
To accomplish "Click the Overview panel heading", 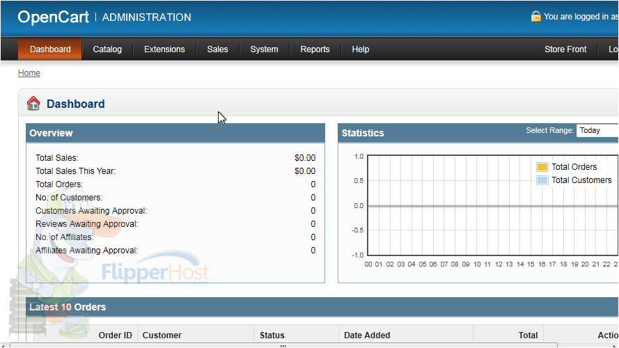I will (x=51, y=133).
